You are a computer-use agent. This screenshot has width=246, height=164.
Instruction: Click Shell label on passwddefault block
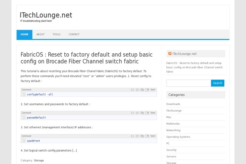pyautogui.click(x=153, y=113)
